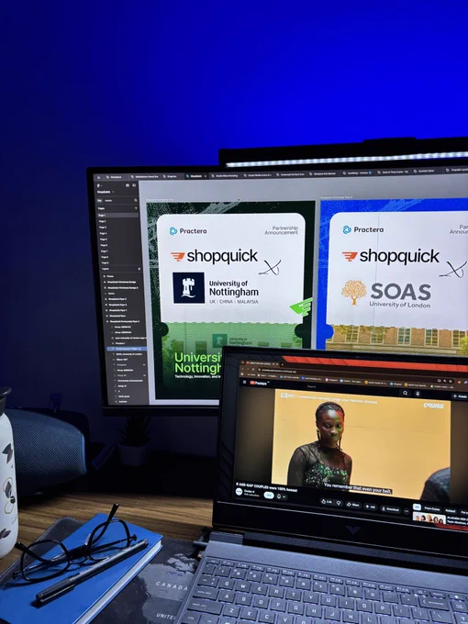Select the active Shopquick file tab
The image size is (468, 624).
pos(194,176)
